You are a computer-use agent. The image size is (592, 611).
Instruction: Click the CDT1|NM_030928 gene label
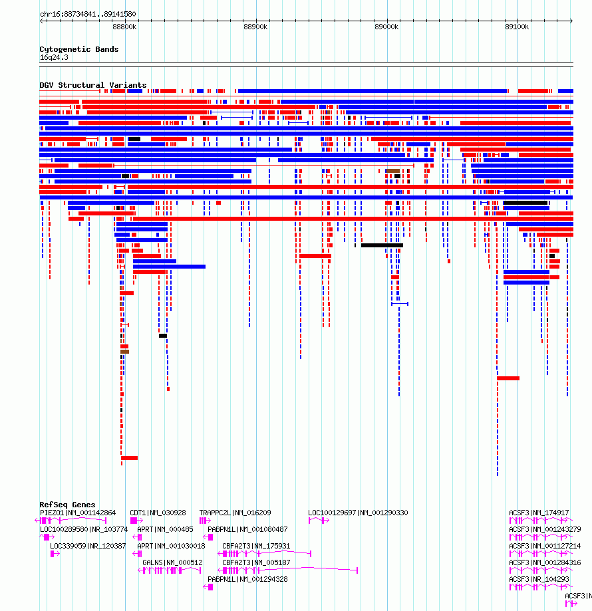(x=158, y=513)
